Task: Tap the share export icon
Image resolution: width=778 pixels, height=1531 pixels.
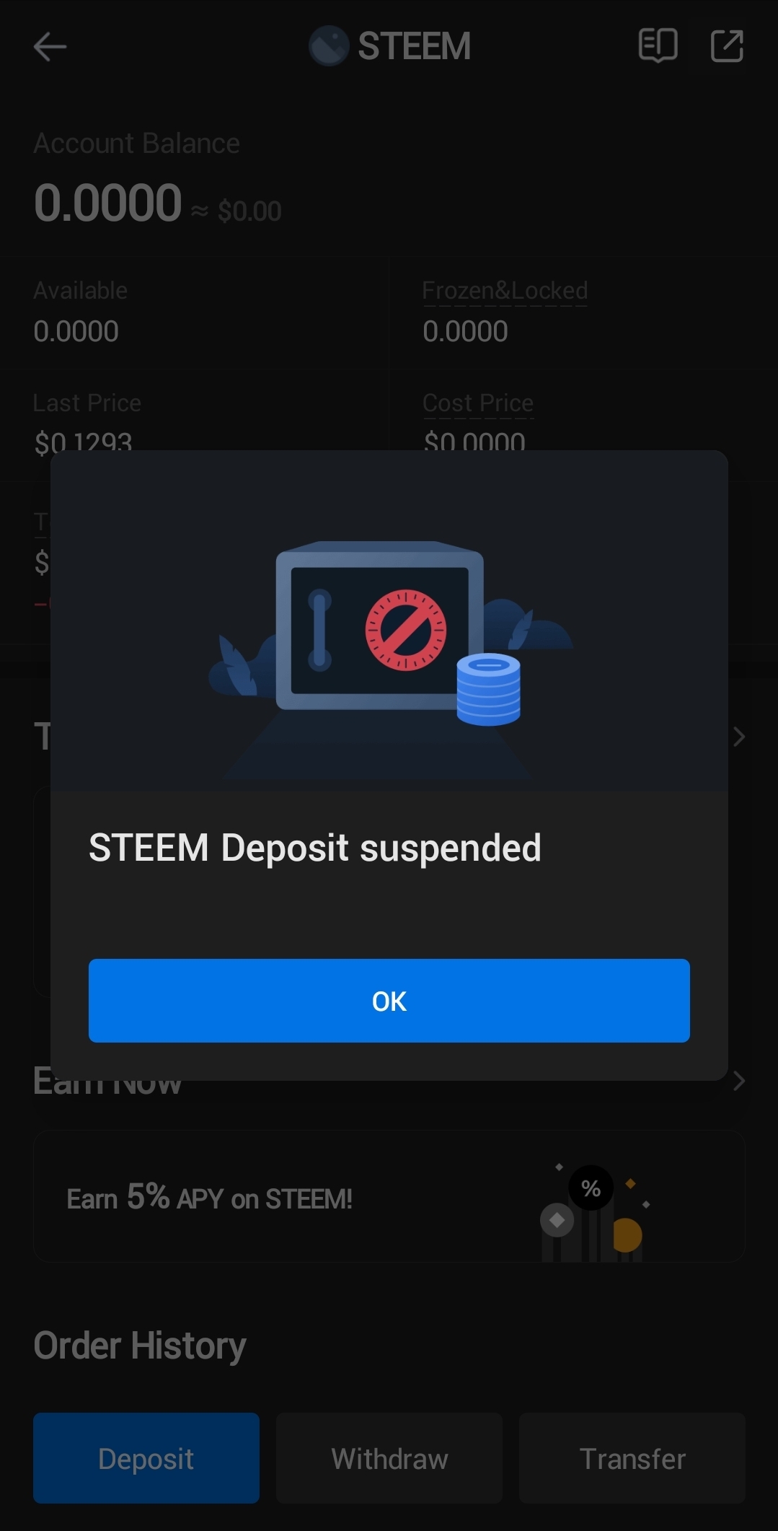Action: [727, 46]
